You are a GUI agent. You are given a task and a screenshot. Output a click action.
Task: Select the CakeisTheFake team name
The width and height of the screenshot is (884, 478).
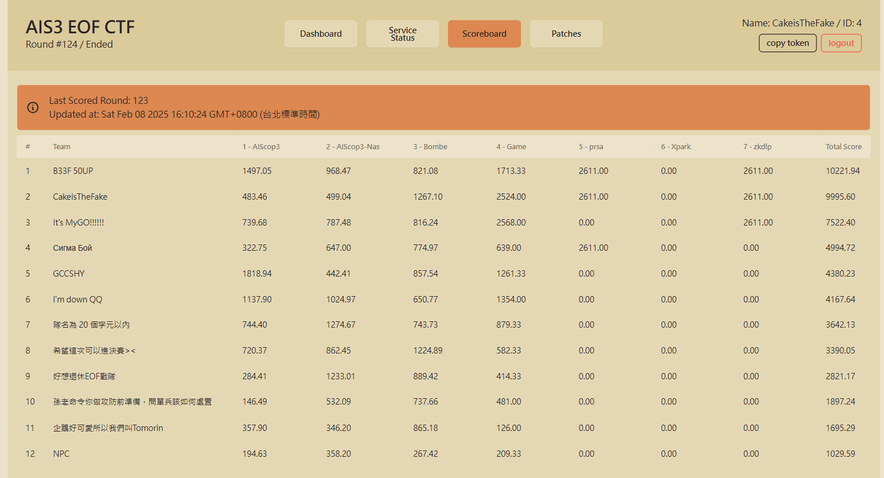80,197
